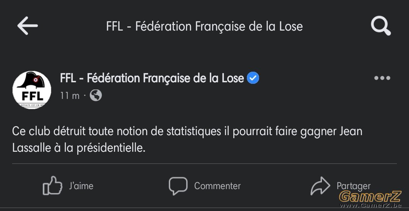Click the header title Fédération Française de la Lose
The image size is (409, 211).
click(204, 26)
